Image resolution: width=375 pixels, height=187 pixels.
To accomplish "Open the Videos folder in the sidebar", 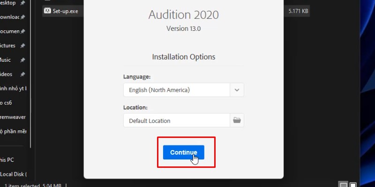I will click(x=7, y=74).
